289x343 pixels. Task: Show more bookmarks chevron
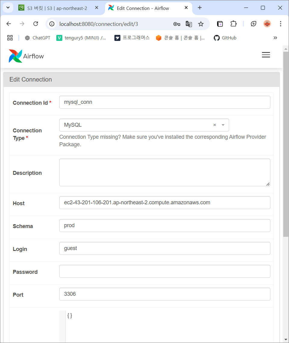point(275,38)
